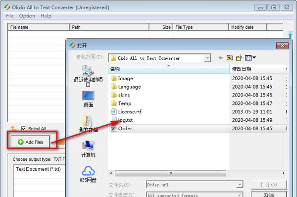The height and width of the screenshot is (197, 297).
Task: Click the Okdo app icon in title bar
Action: coord(7,7)
